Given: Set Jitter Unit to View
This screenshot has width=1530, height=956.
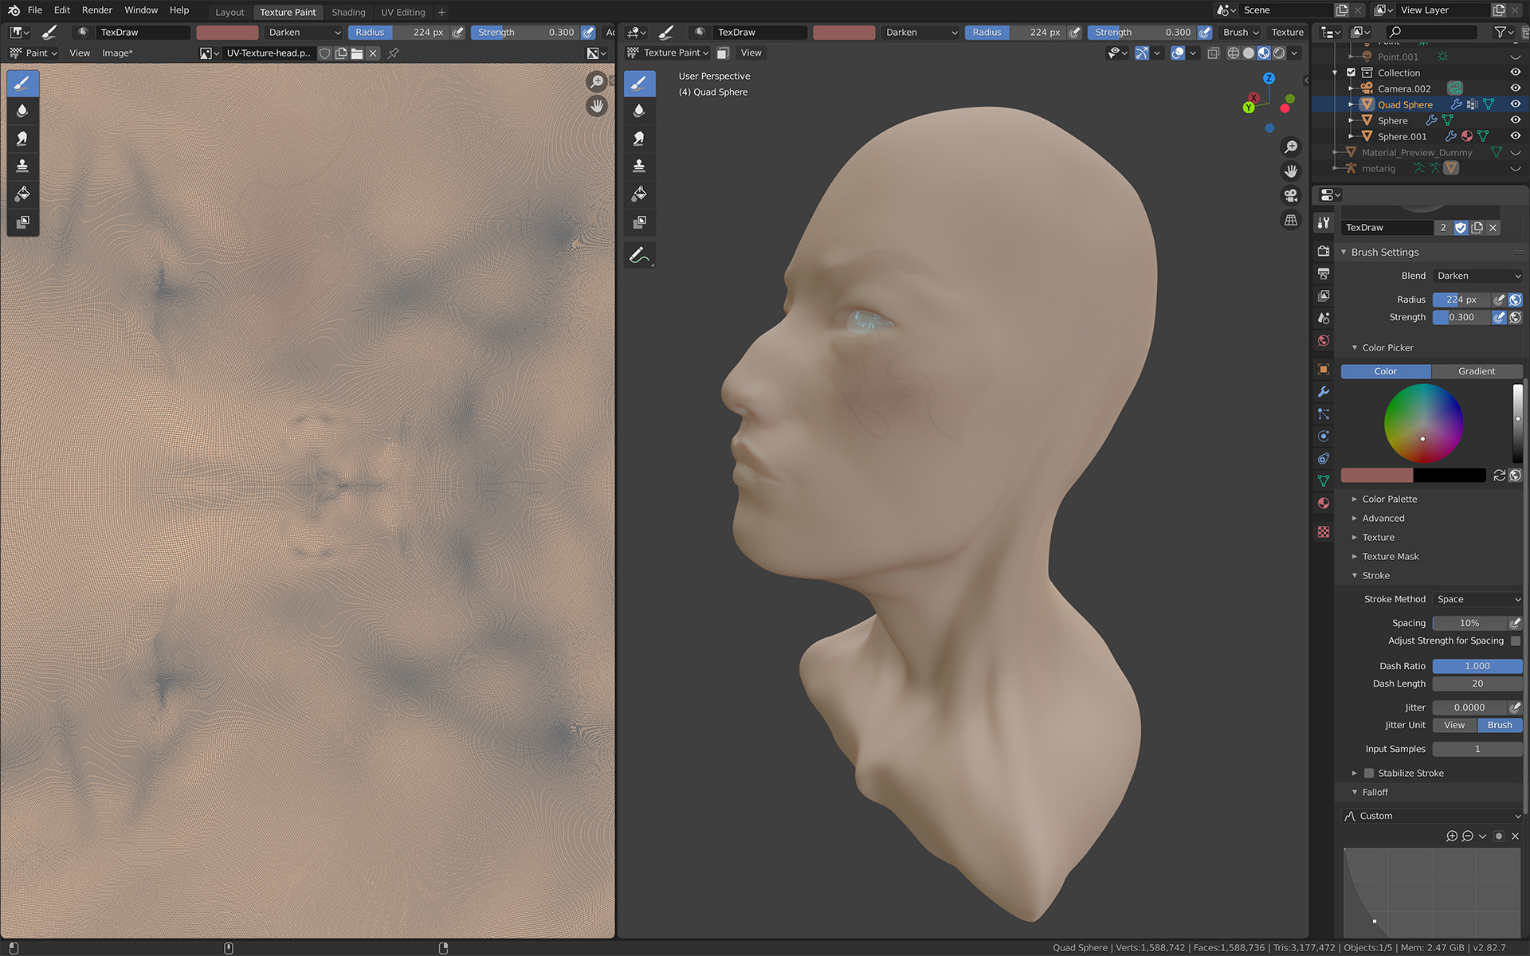Looking at the screenshot, I should pos(1453,725).
